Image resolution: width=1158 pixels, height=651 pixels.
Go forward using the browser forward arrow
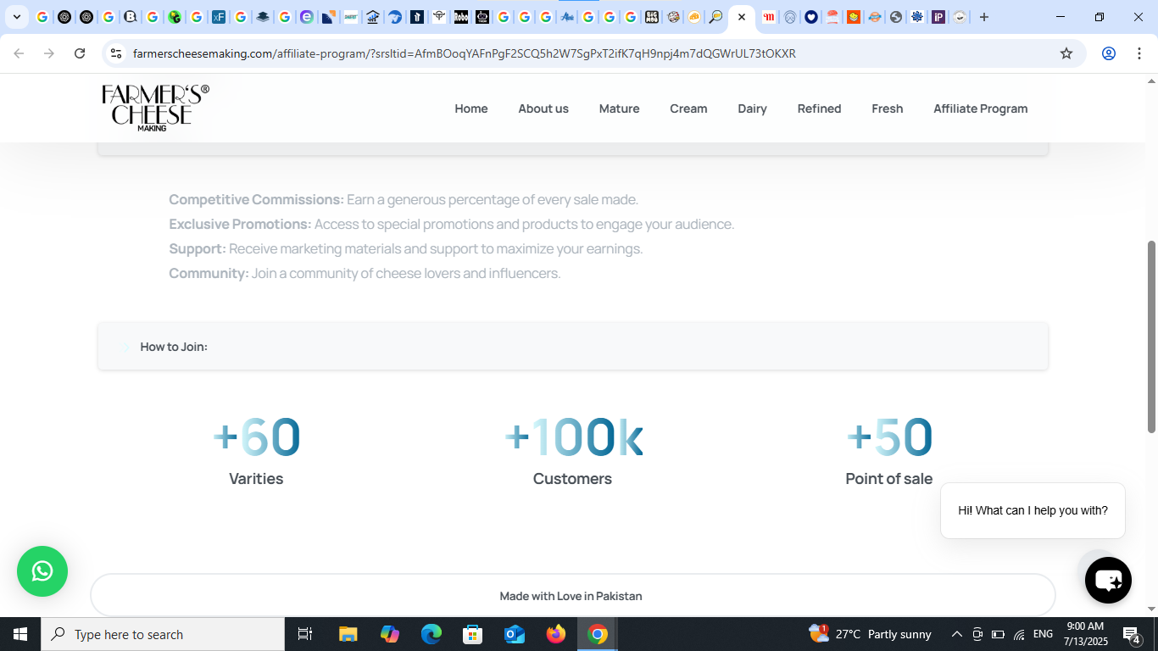tap(49, 53)
